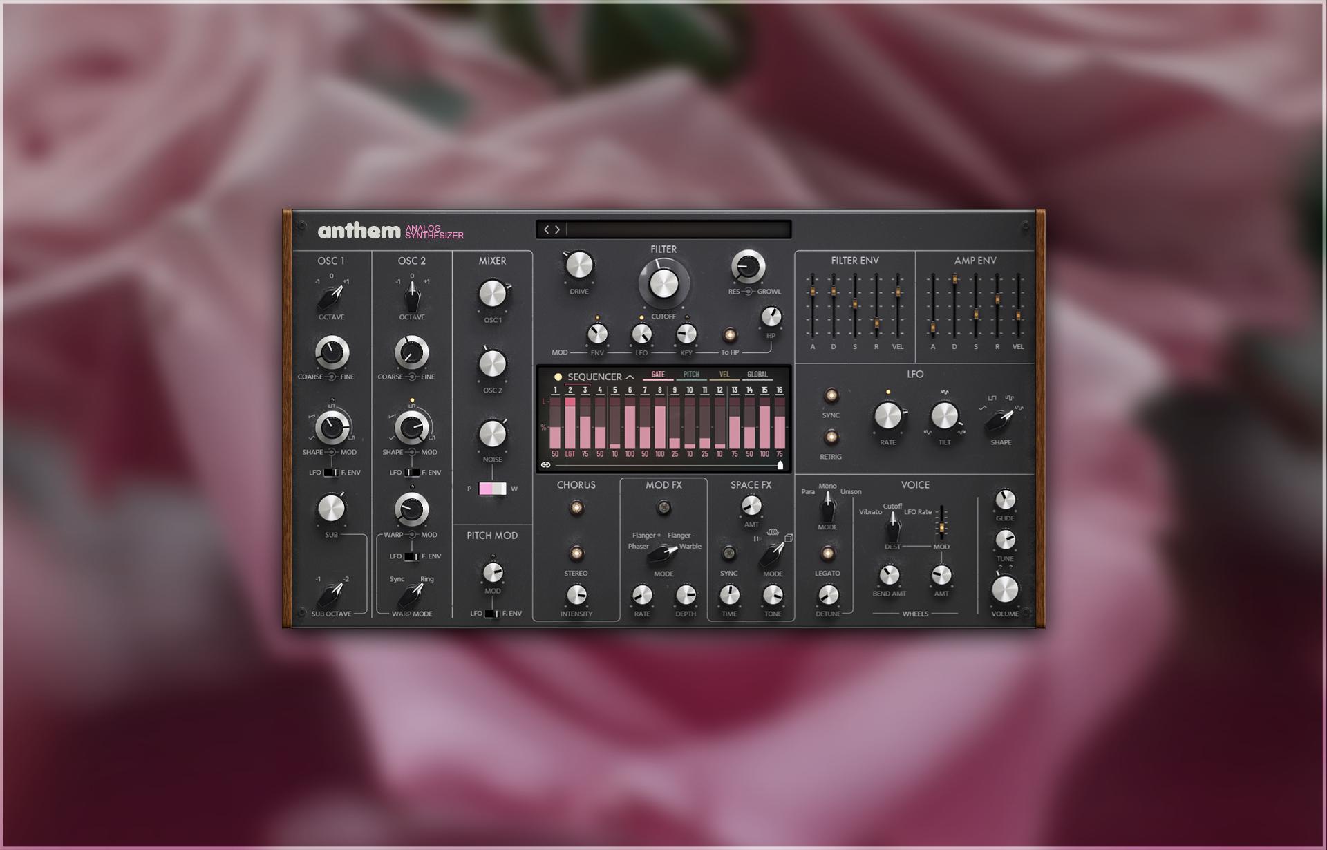Click the sequencer length slider handle
The width and height of the screenshot is (1327, 850).
click(x=780, y=465)
